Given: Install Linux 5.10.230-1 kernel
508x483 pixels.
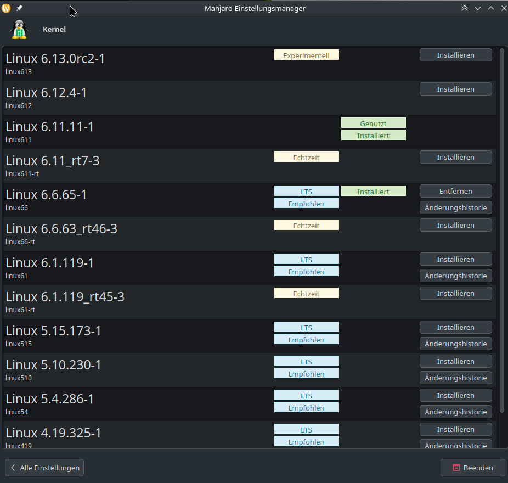Looking at the screenshot, I should click(455, 362).
